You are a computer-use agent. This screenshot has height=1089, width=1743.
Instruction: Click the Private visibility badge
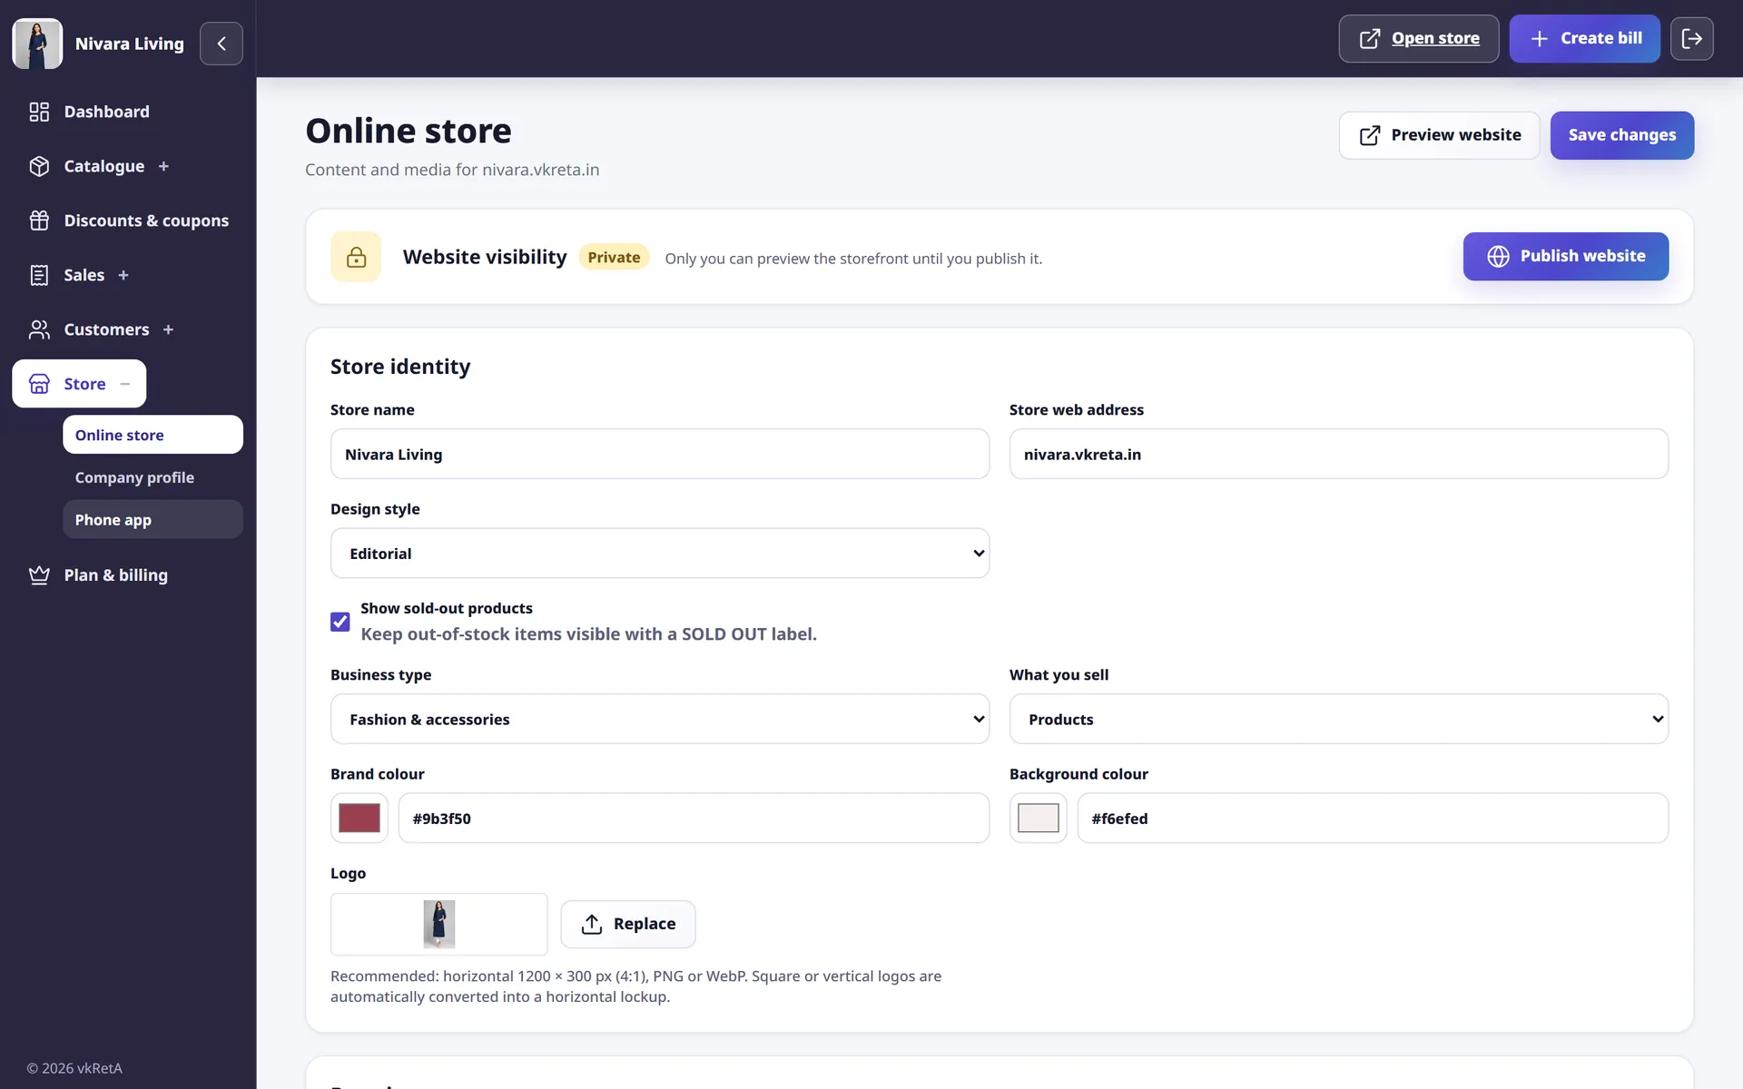[614, 257]
